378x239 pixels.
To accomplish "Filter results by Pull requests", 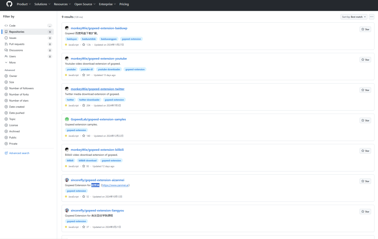I will tap(28, 44).
